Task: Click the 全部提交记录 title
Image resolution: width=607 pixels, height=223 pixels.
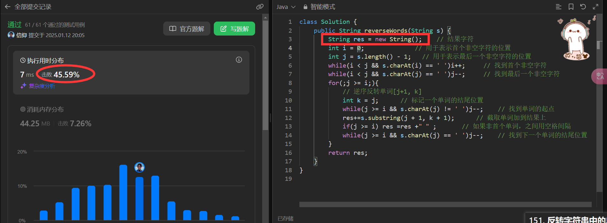Action: pos(33,7)
